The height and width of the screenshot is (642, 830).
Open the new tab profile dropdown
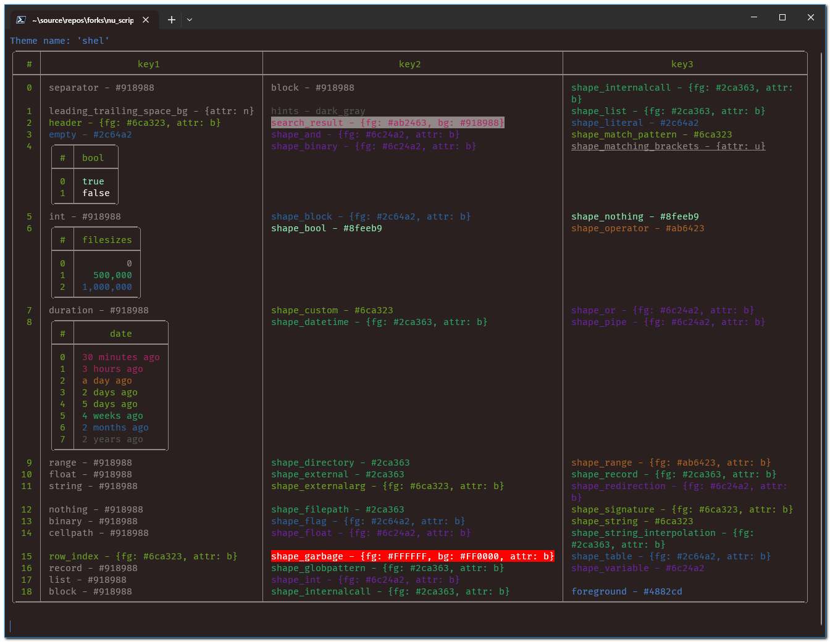click(x=190, y=20)
